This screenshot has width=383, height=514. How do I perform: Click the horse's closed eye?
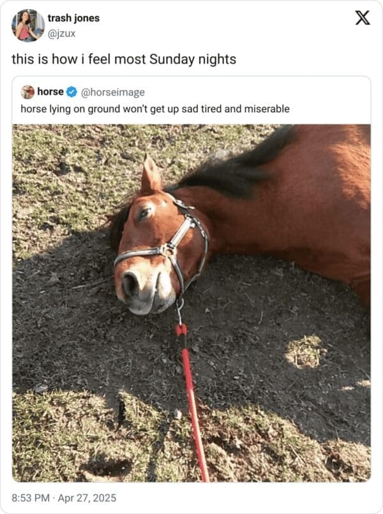tap(144, 215)
